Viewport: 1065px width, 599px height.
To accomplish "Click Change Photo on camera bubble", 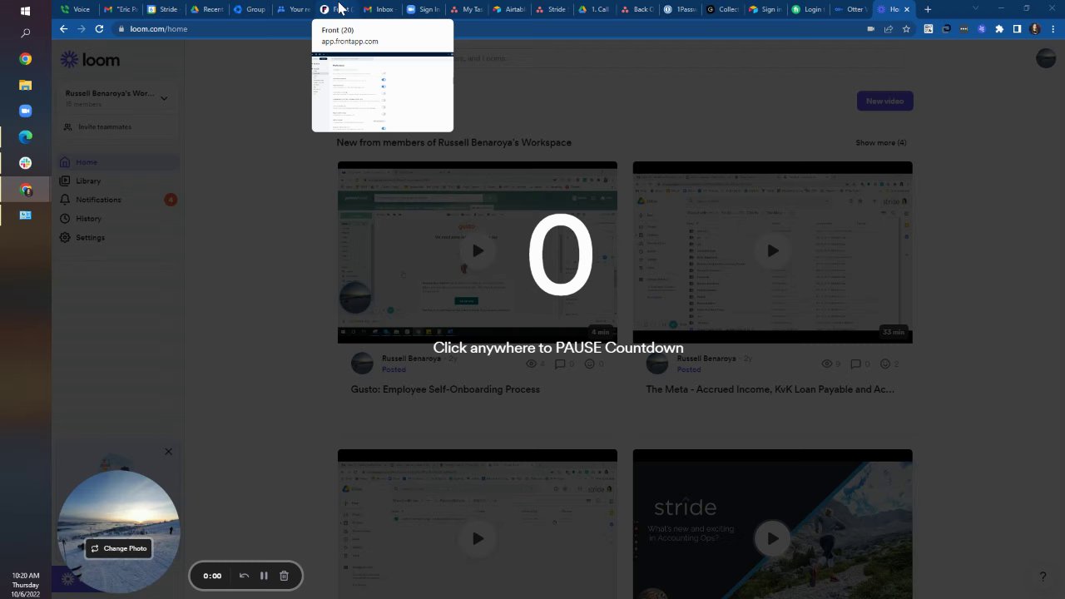I will point(119,548).
